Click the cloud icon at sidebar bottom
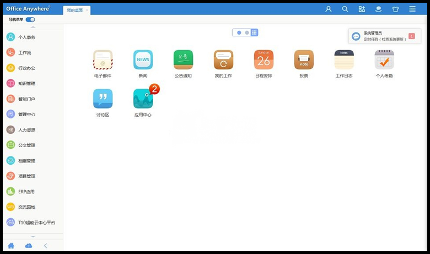This screenshot has height=254, width=430. pyautogui.click(x=29, y=246)
